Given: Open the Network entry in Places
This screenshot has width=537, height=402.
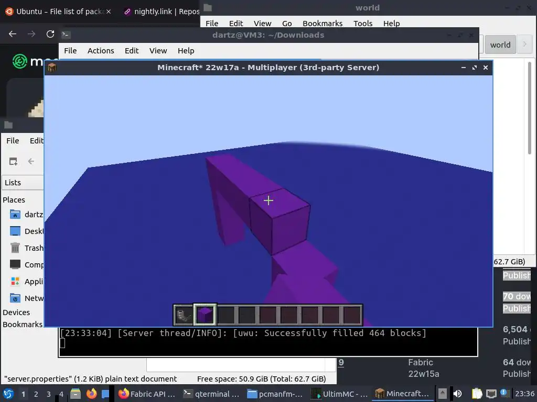Looking at the screenshot, I should tap(26, 298).
